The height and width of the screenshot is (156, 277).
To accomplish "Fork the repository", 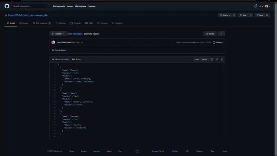I will [260, 16].
